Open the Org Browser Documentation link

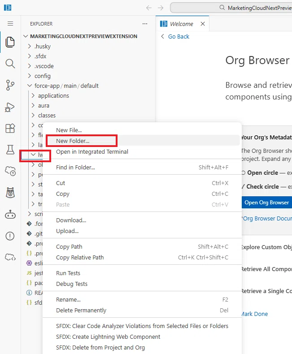[x=267, y=219]
